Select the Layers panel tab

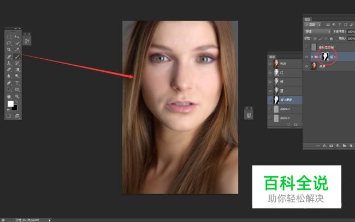pyautogui.click(x=307, y=19)
